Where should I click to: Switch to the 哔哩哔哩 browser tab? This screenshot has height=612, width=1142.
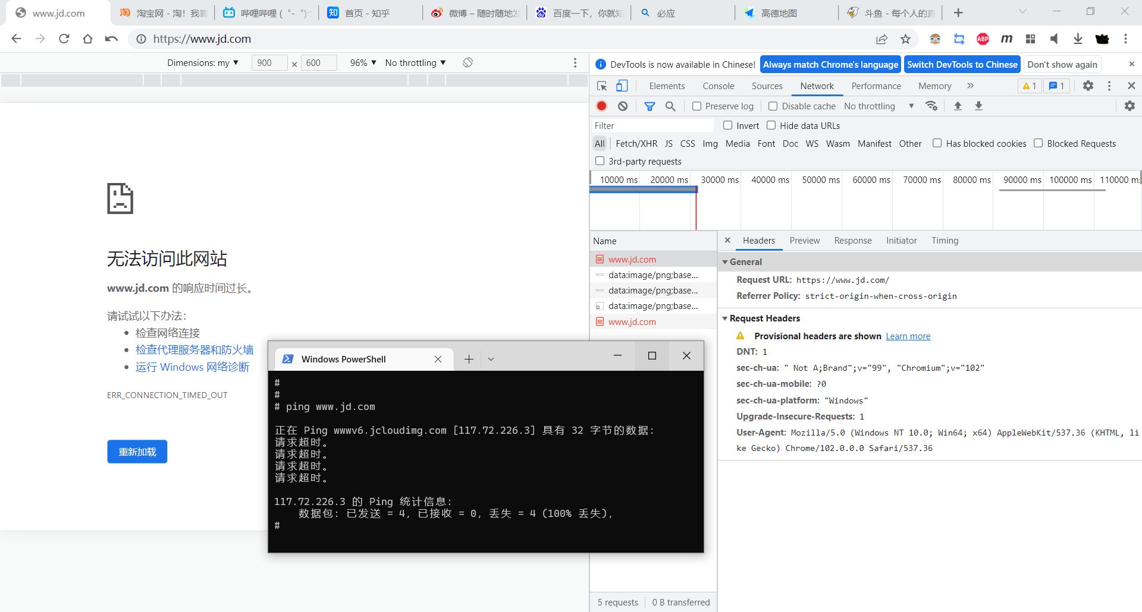[x=266, y=12]
